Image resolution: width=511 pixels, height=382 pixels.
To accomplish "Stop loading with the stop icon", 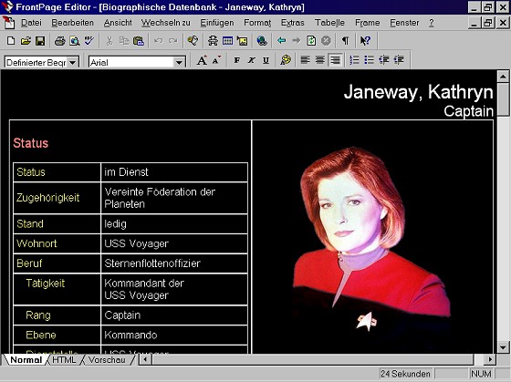I will [x=326, y=41].
